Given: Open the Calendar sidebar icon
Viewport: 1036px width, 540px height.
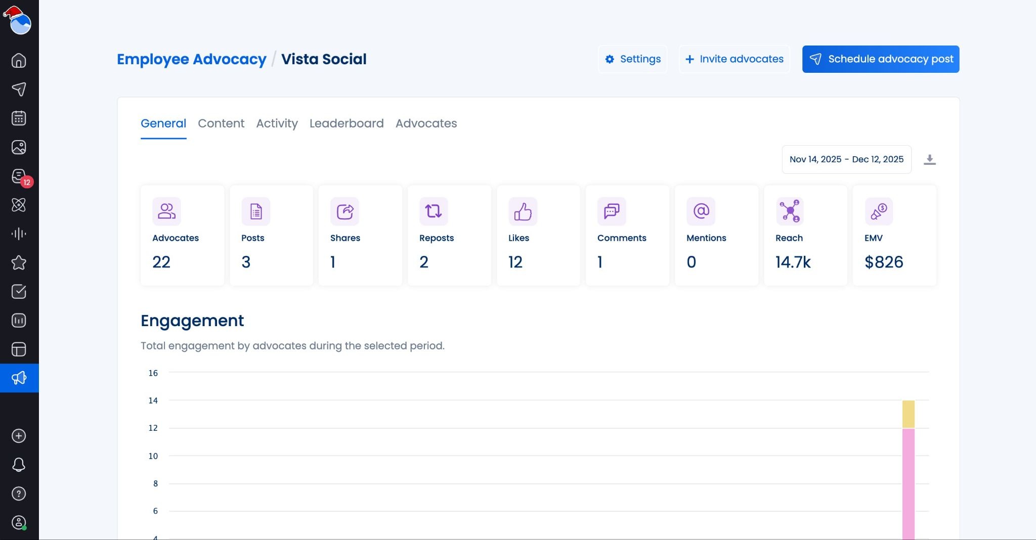Looking at the screenshot, I should coord(19,118).
